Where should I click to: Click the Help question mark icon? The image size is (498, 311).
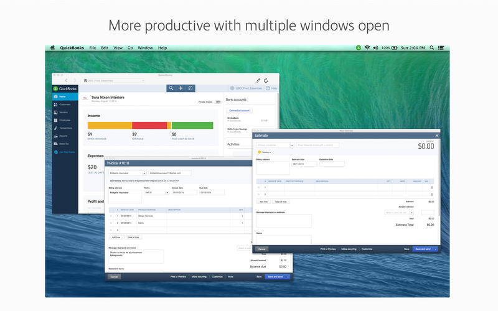(x=267, y=88)
